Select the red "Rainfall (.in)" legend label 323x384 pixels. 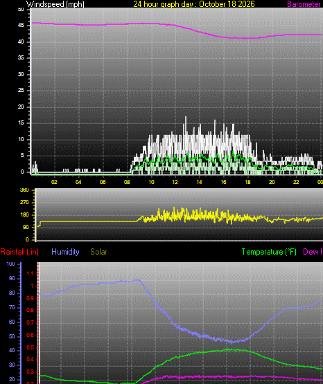(x=19, y=252)
